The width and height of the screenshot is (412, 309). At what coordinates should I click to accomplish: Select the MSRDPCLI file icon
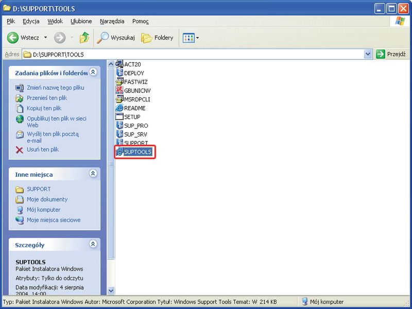tap(119, 99)
